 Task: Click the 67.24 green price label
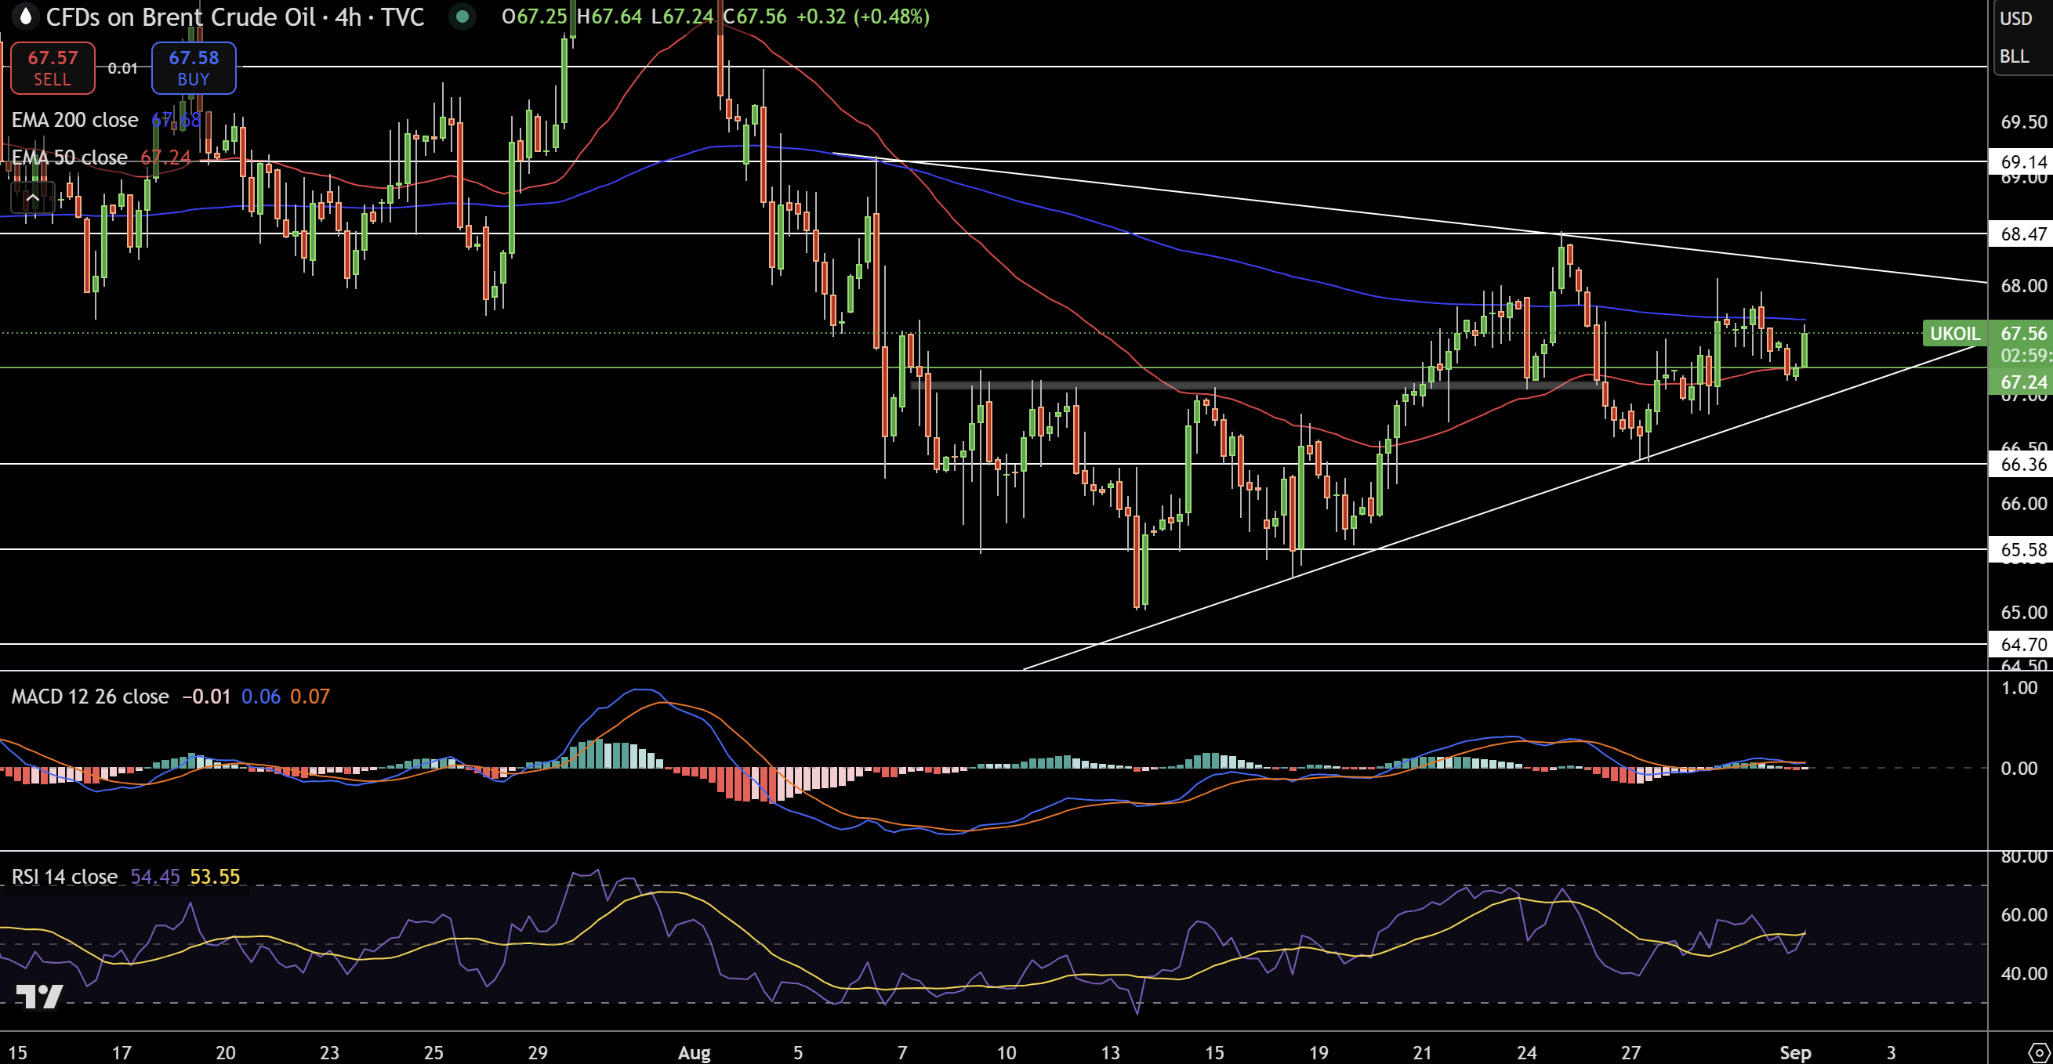(x=2021, y=382)
